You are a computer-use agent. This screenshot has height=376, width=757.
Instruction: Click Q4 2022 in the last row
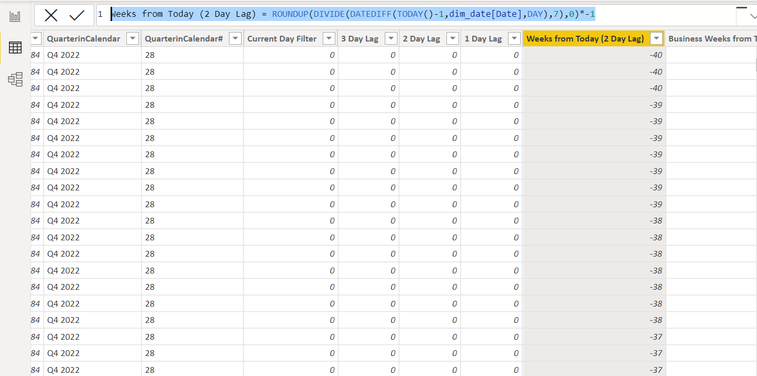pos(63,370)
